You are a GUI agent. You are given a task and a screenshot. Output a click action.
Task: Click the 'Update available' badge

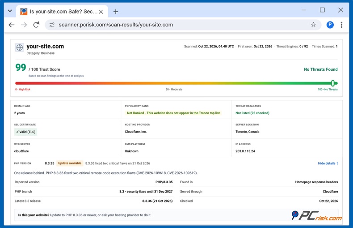pyautogui.click(x=70, y=163)
